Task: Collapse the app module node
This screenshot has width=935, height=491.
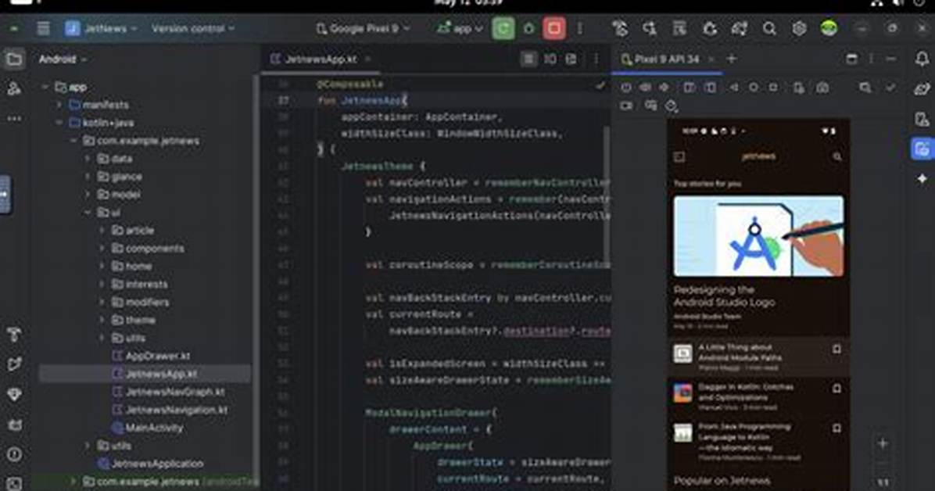Action: 45,87
